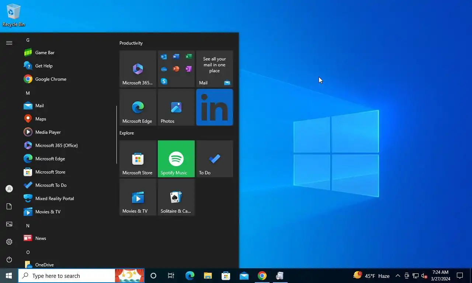Open the notification Action Center
This screenshot has height=283, width=472.
click(460, 276)
